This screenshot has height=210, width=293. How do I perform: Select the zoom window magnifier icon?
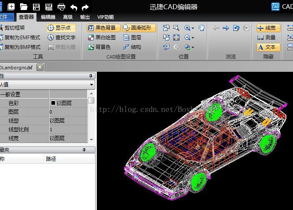[x=176, y=28]
